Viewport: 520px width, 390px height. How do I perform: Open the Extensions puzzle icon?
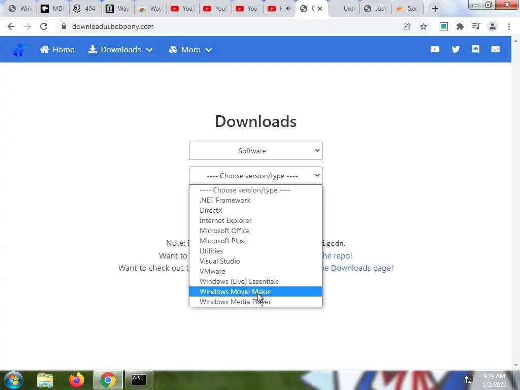point(460,26)
